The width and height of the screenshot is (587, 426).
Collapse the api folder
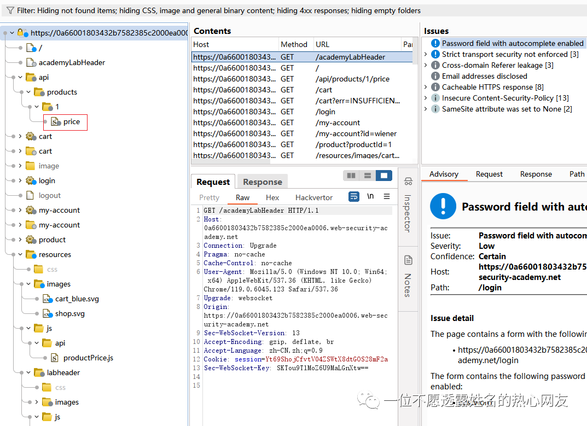20,77
